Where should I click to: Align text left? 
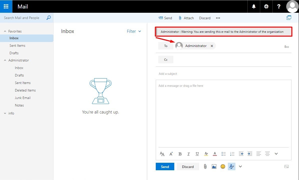tap(259, 154)
